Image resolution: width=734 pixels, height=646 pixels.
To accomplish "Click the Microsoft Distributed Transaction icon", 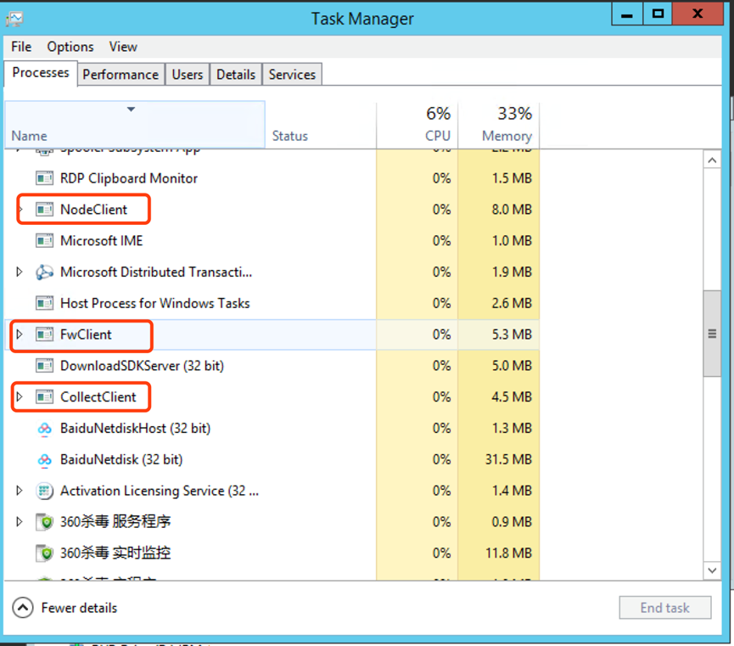I will click(45, 272).
